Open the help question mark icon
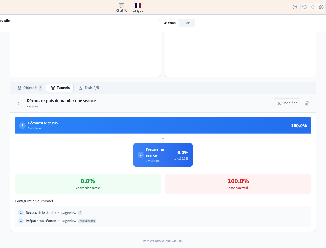This screenshot has width=326, height=248. (x=295, y=7)
